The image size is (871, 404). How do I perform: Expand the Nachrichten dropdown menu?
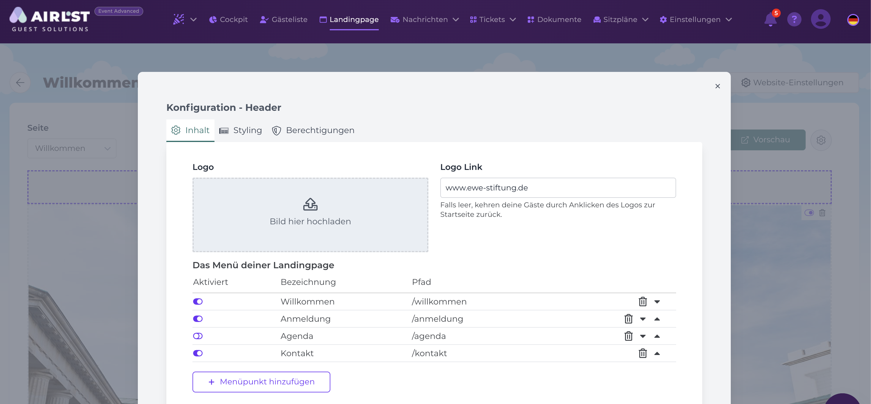coord(425,20)
